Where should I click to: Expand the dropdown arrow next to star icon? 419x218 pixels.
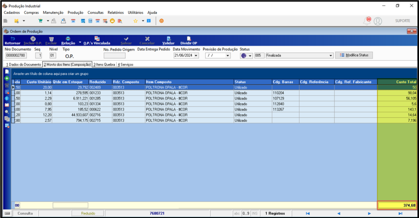[x=143, y=21]
